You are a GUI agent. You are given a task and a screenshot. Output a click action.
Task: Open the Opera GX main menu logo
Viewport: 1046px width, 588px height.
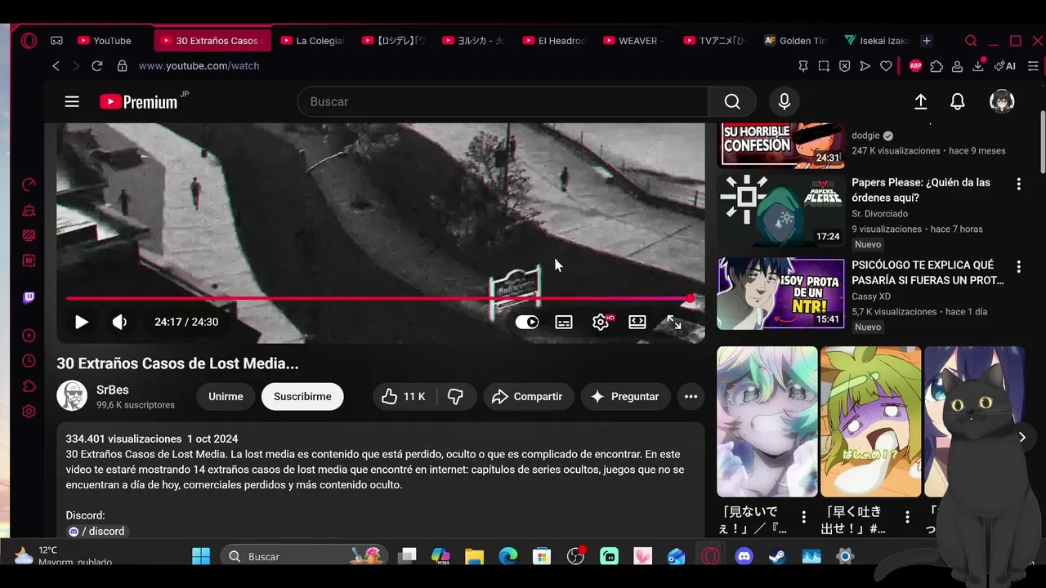(x=29, y=41)
